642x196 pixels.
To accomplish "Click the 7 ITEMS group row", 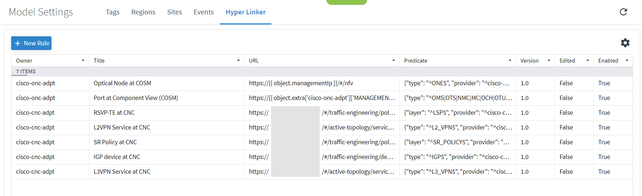I will [x=322, y=72].
